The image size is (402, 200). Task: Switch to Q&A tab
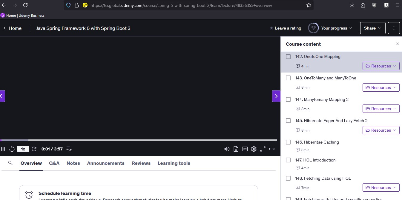click(x=54, y=163)
